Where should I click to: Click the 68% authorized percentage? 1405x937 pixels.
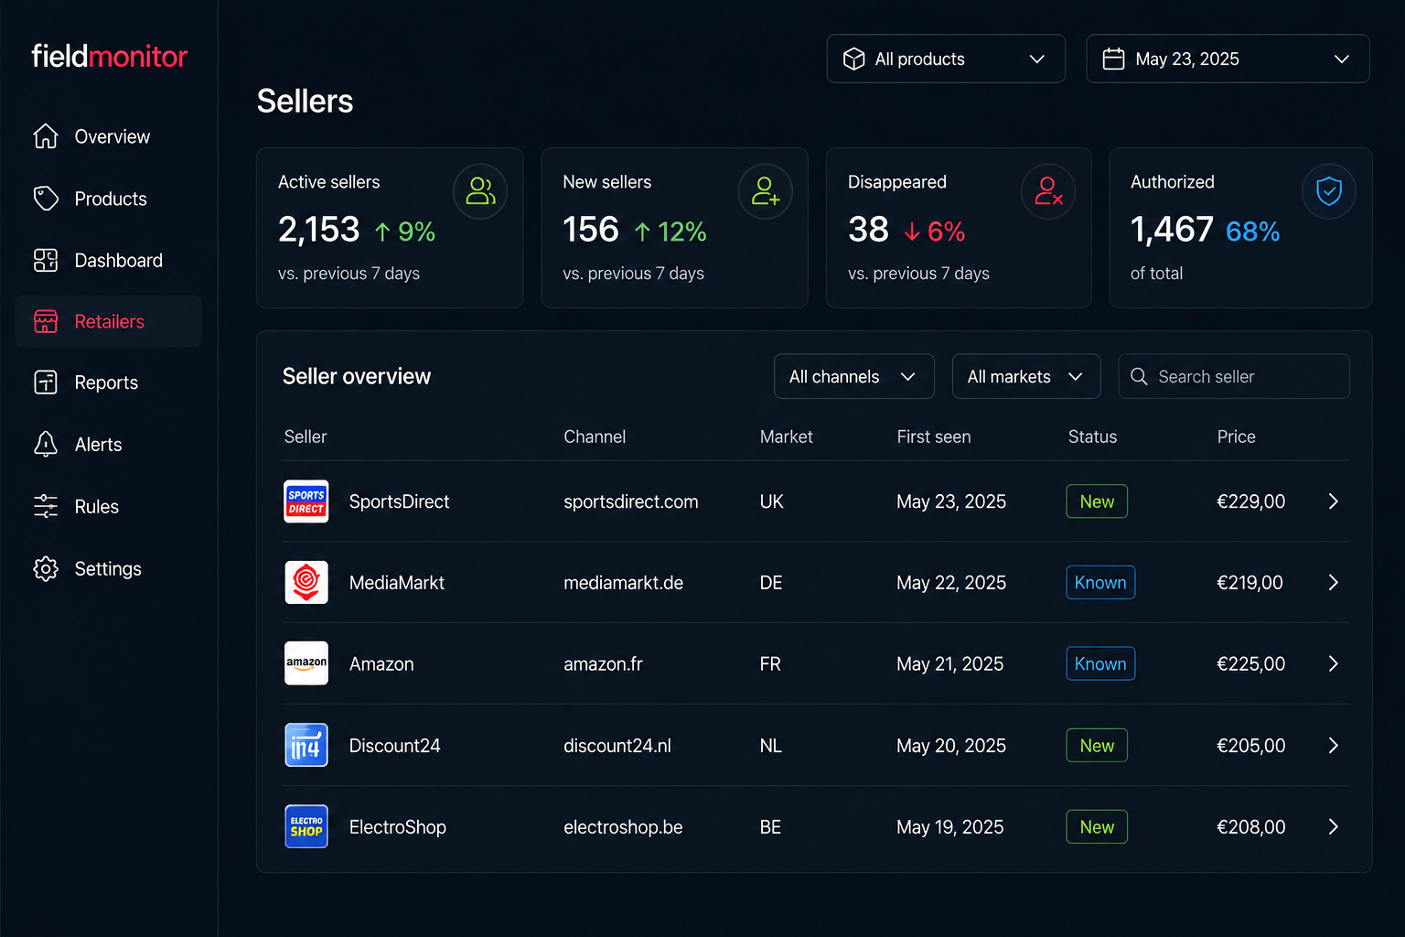click(x=1253, y=232)
